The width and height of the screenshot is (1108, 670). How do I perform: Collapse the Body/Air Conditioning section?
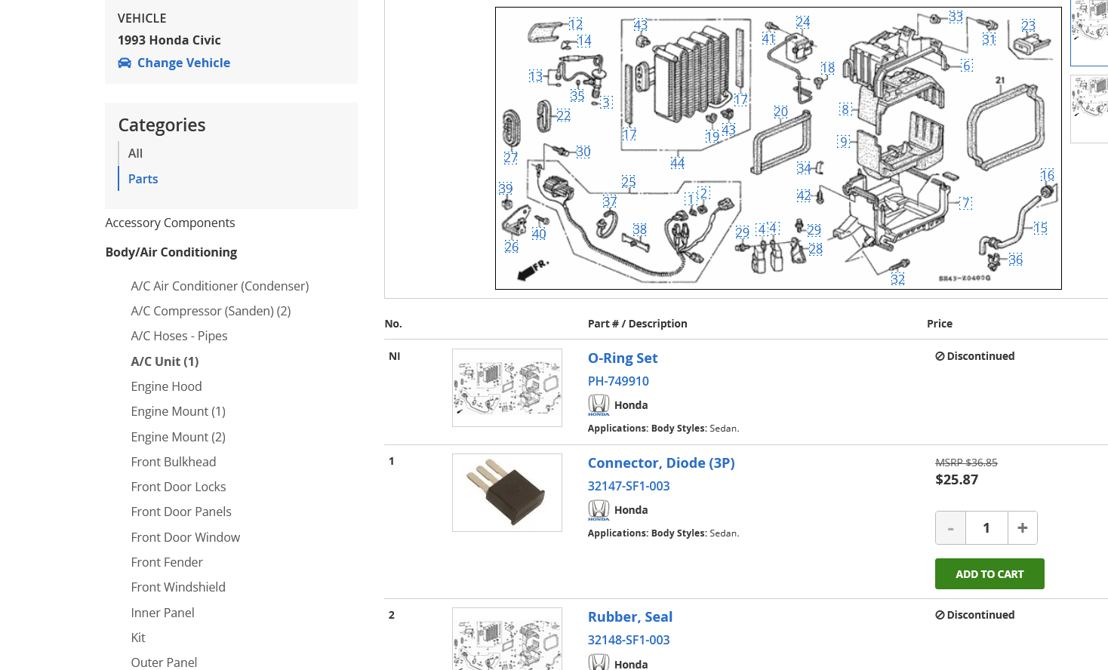[171, 252]
